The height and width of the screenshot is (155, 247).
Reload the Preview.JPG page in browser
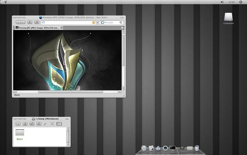[x=30, y=22]
